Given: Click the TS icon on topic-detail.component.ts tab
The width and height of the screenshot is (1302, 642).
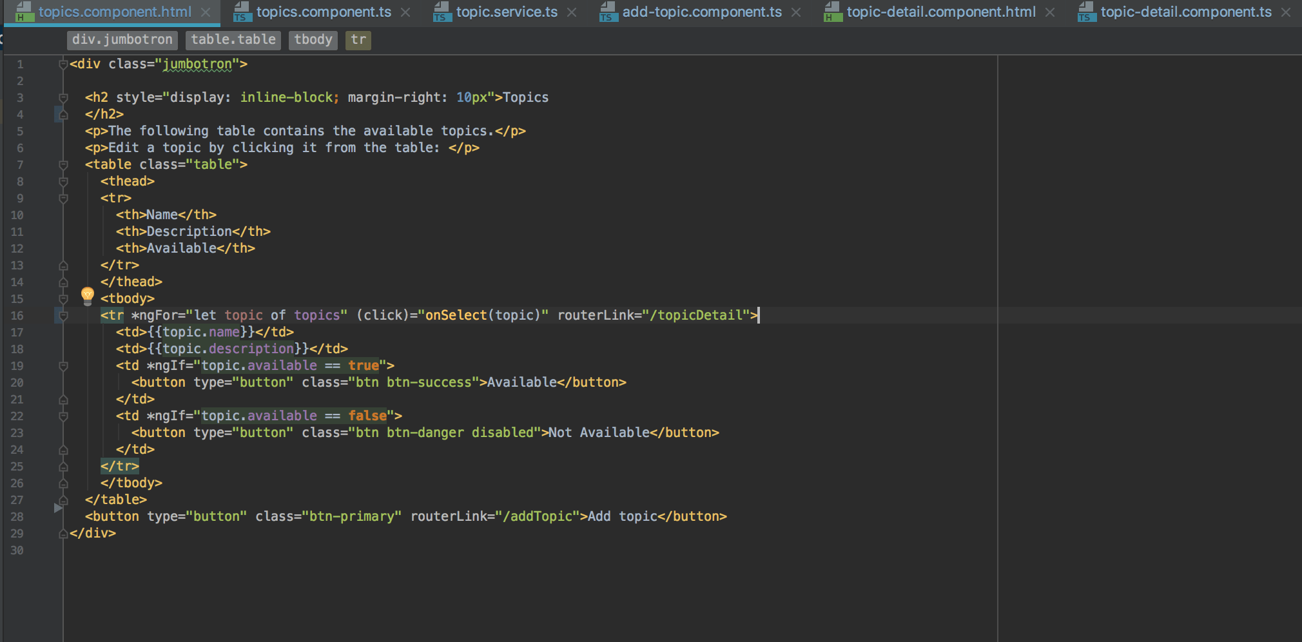Looking at the screenshot, I should (x=1087, y=12).
